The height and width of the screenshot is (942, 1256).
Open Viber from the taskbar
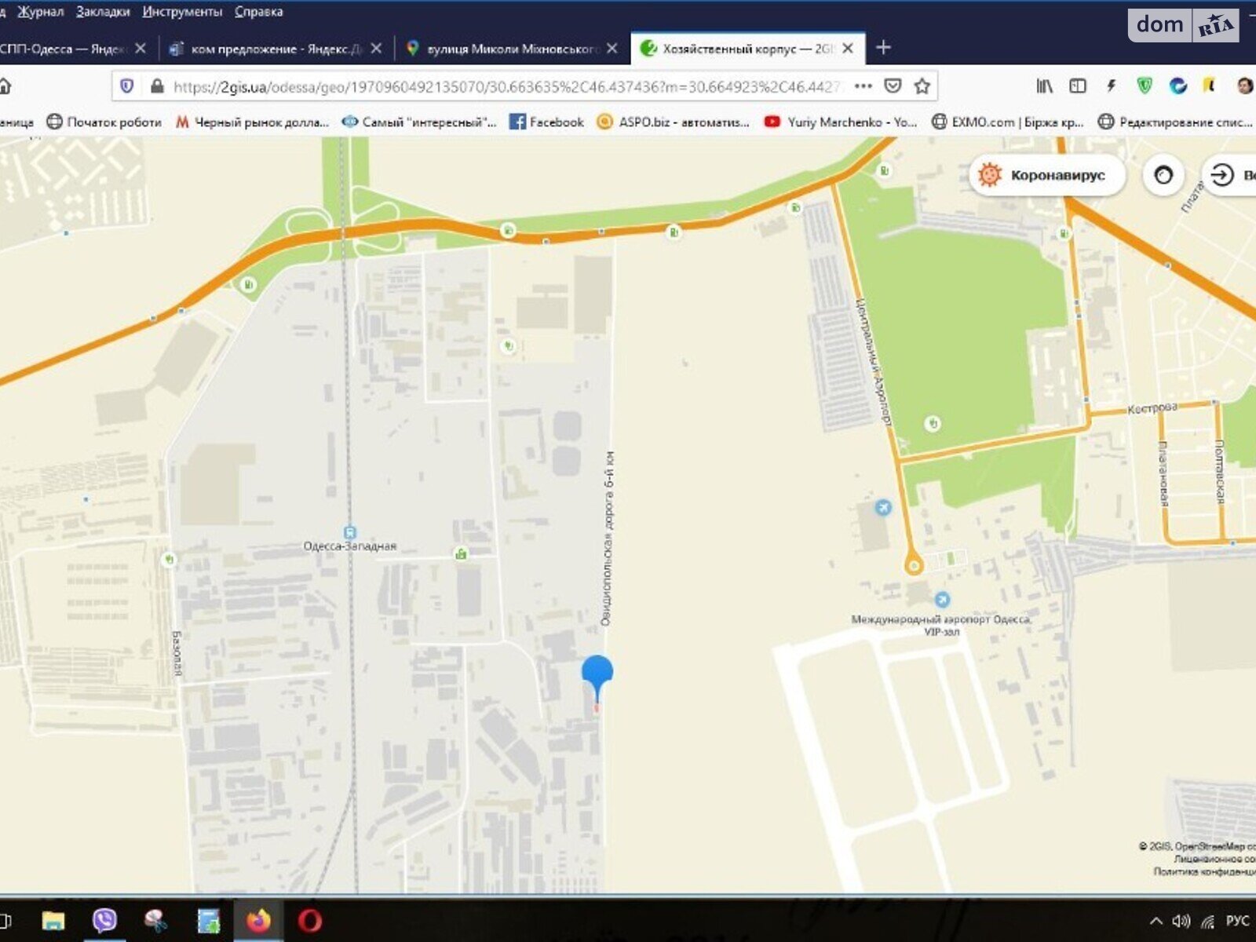(104, 921)
